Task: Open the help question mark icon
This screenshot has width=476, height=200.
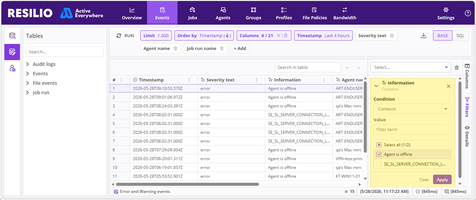Action: (x=468, y=13)
